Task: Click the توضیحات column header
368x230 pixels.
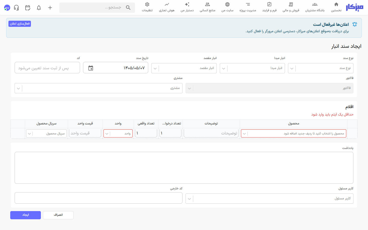Action: tap(211, 124)
